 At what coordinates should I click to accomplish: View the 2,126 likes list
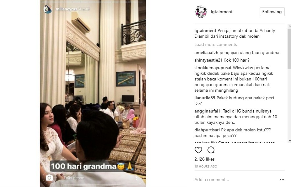(x=204, y=159)
